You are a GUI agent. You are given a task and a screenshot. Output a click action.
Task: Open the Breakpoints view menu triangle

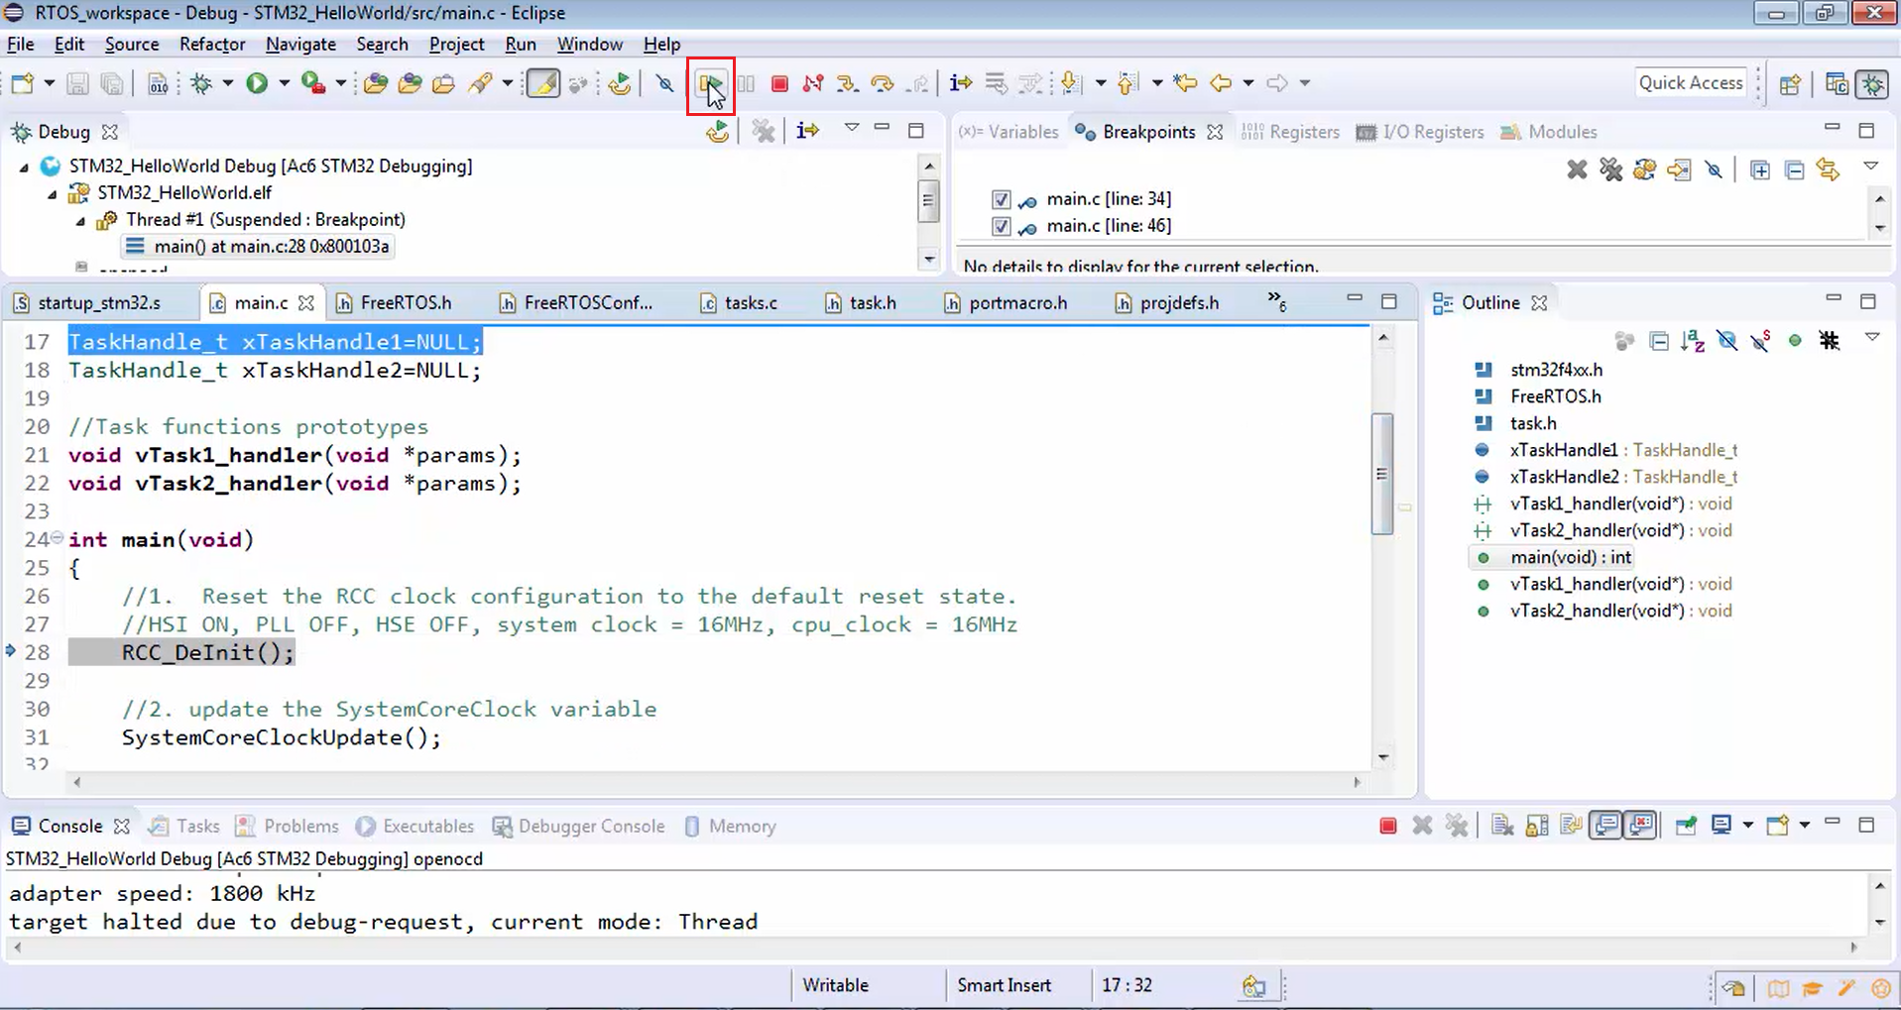1870,167
